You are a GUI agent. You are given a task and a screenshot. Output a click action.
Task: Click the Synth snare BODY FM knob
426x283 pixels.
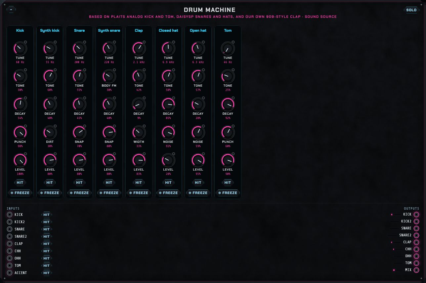[x=109, y=76]
